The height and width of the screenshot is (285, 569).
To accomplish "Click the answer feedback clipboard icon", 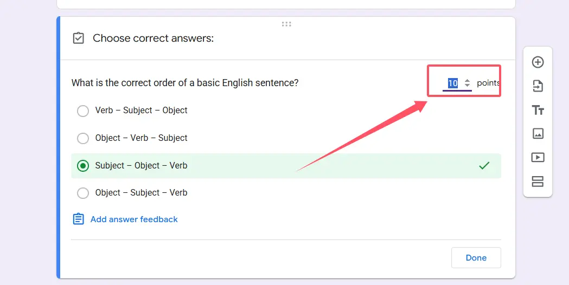I will click(x=79, y=219).
